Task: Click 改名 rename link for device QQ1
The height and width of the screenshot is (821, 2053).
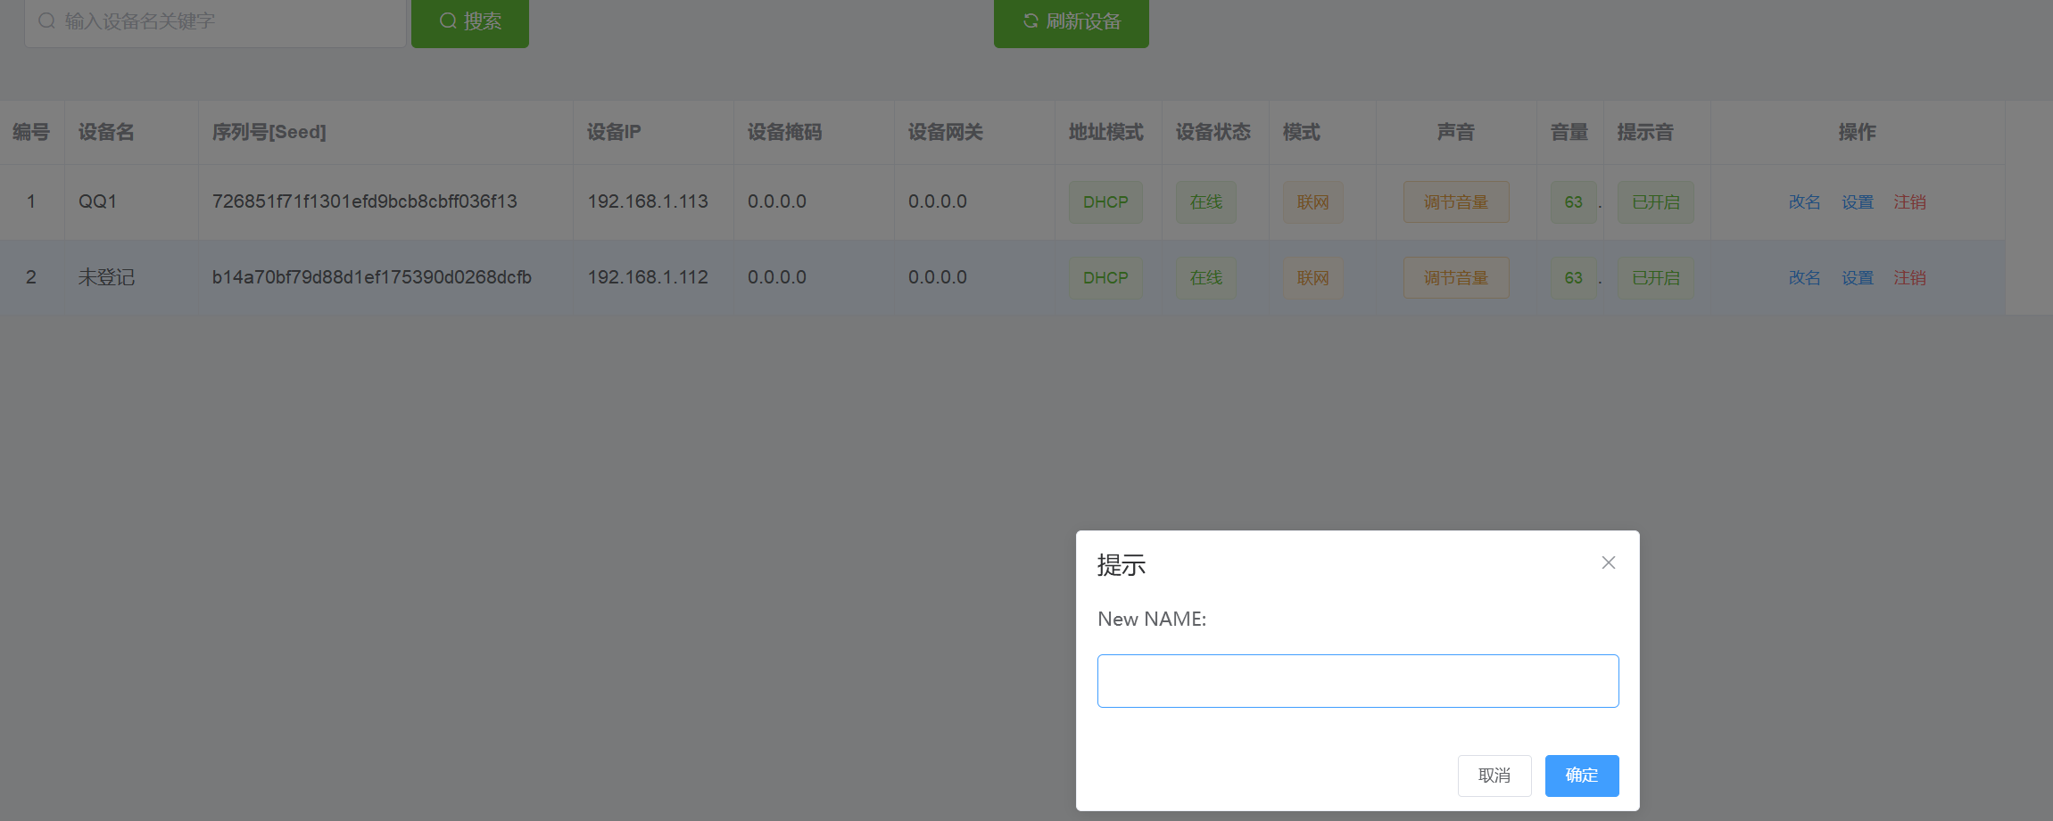Action: click(x=1804, y=202)
